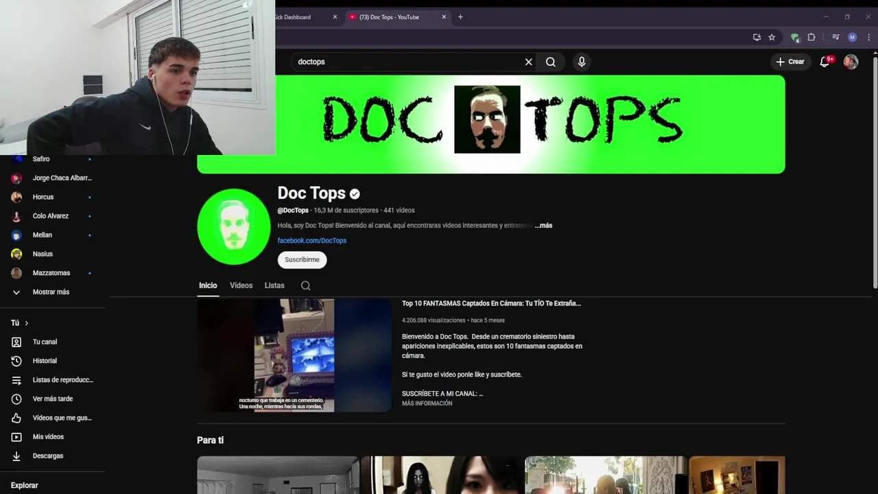Close the Kick Dashboard tab

tap(335, 17)
